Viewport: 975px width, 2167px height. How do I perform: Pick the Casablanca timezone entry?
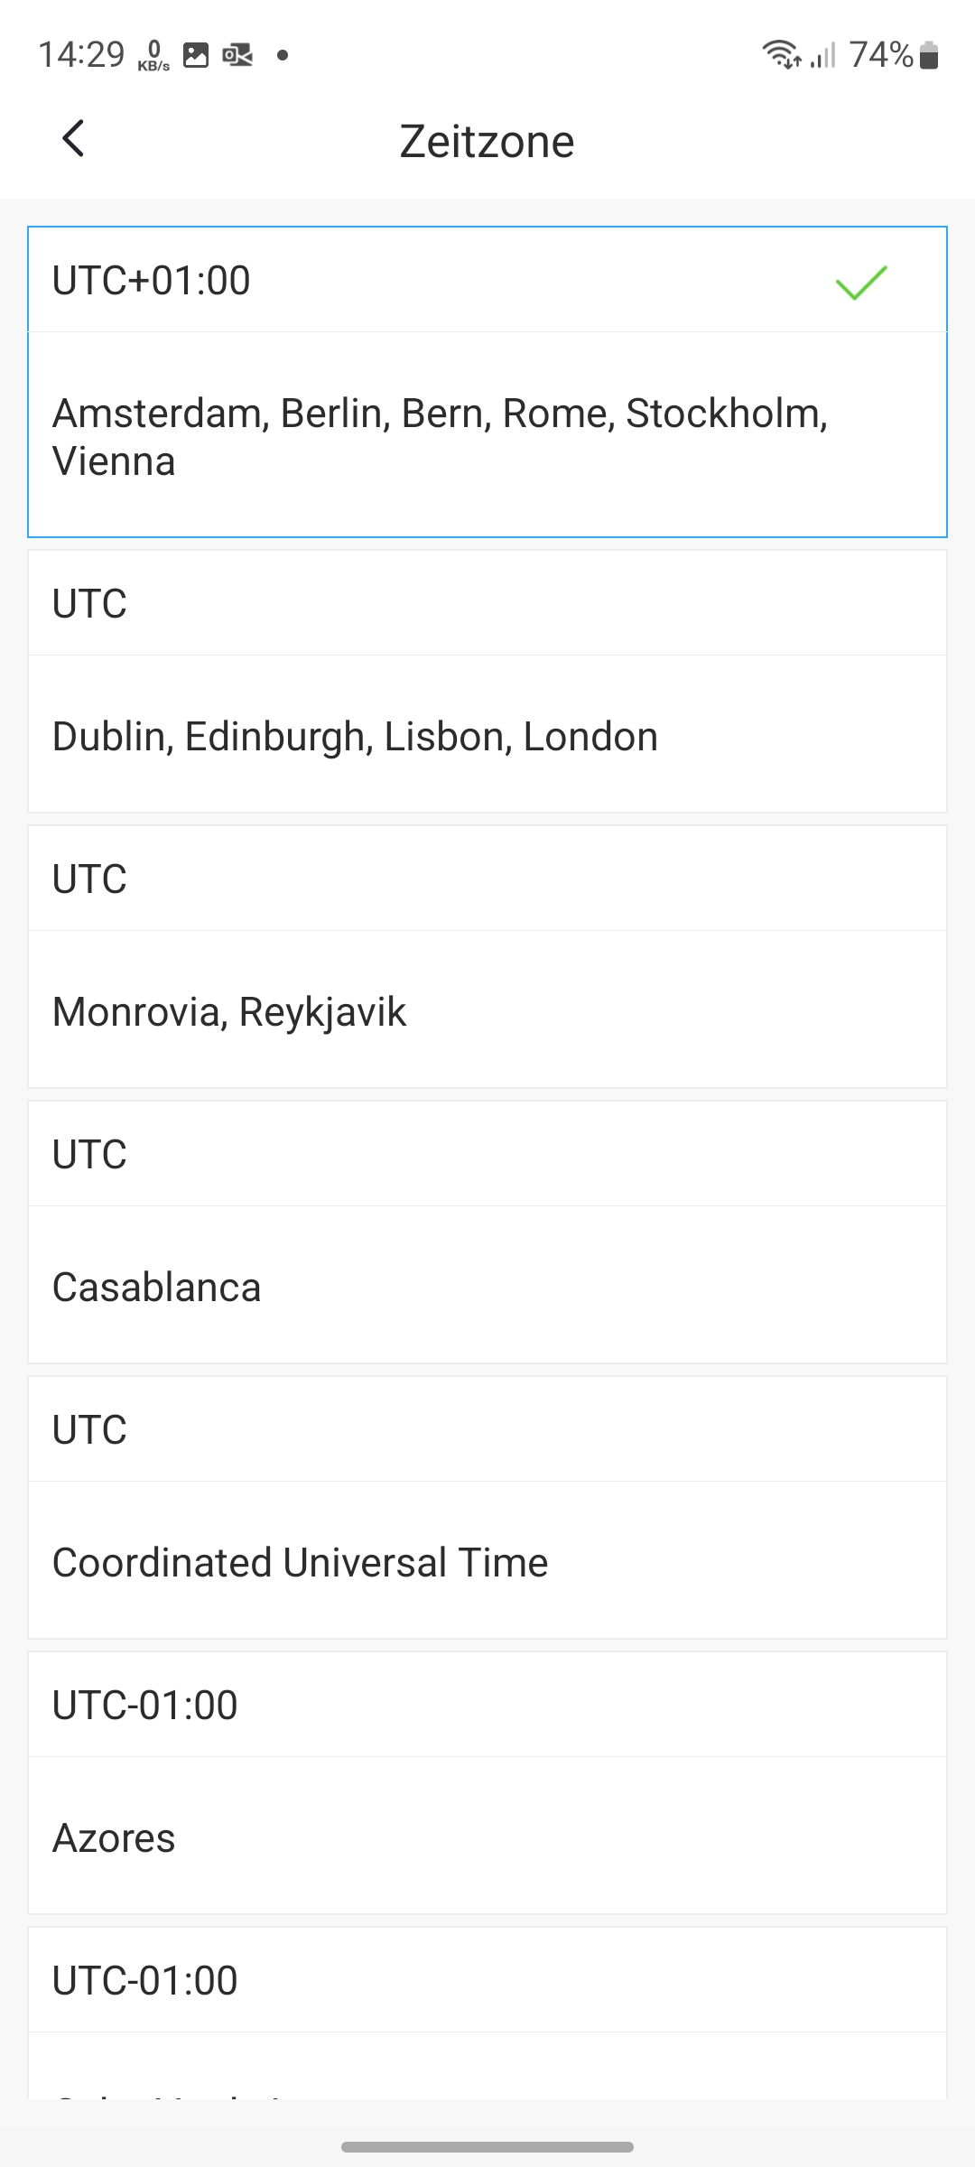click(x=157, y=1287)
